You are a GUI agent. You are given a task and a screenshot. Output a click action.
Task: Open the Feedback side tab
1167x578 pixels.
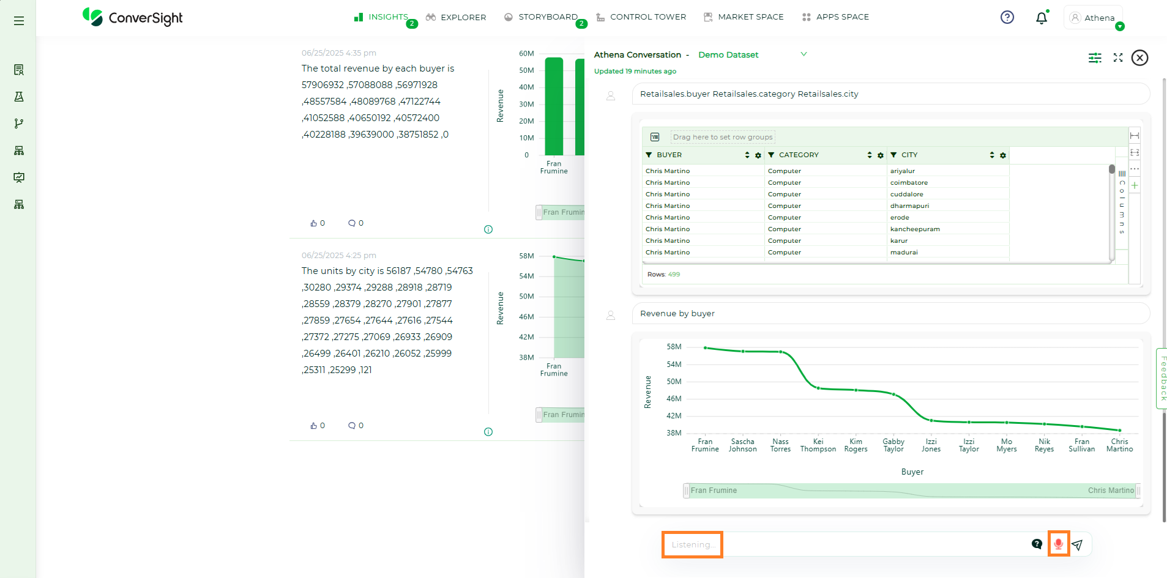(1161, 379)
